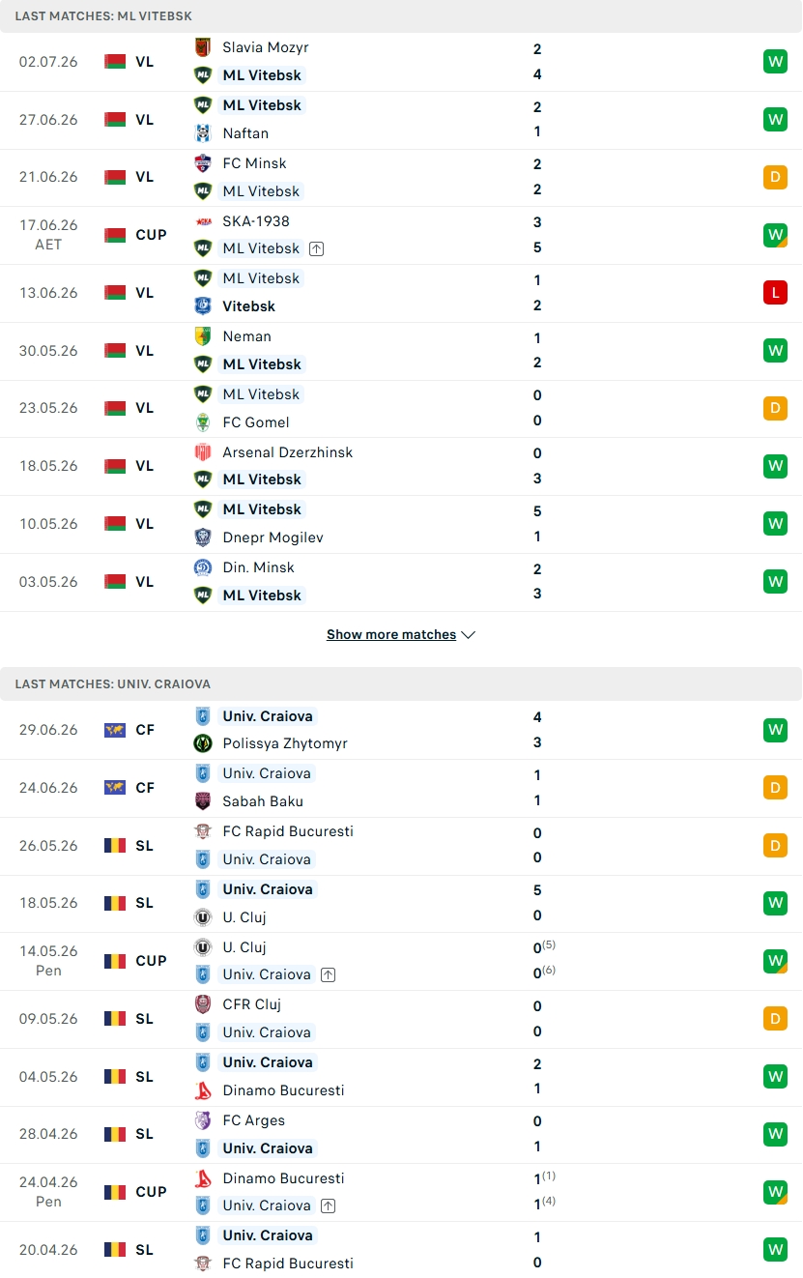Open the CFR Cluj vs Univ. Craiova match
The height and width of the screenshot is (1278, 803).
(401, 1019)
